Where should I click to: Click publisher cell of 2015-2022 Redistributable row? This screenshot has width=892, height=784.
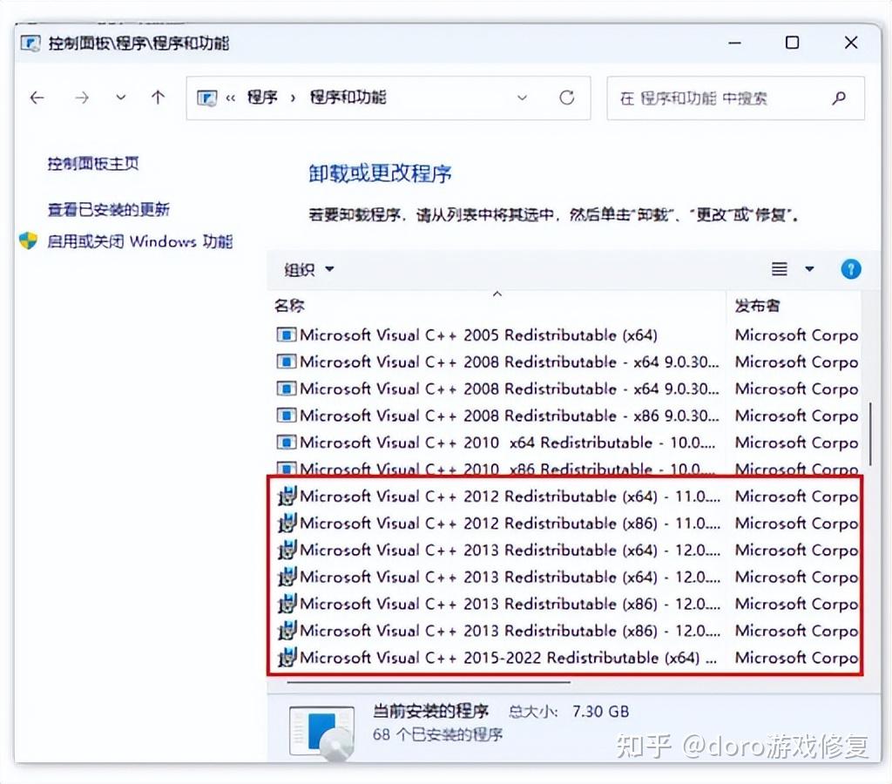tap(796, 658)
